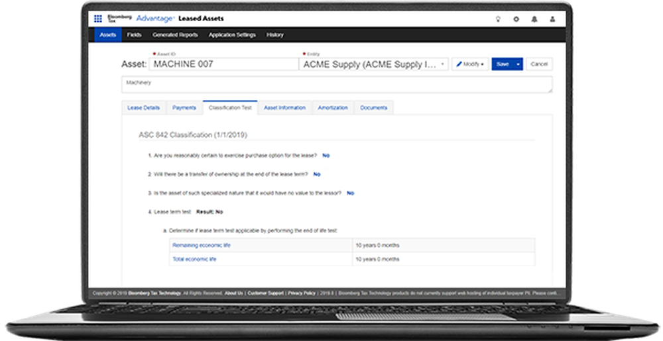View notifications bell icon
This screenshot has height=341, width=663.
point(534,19)
